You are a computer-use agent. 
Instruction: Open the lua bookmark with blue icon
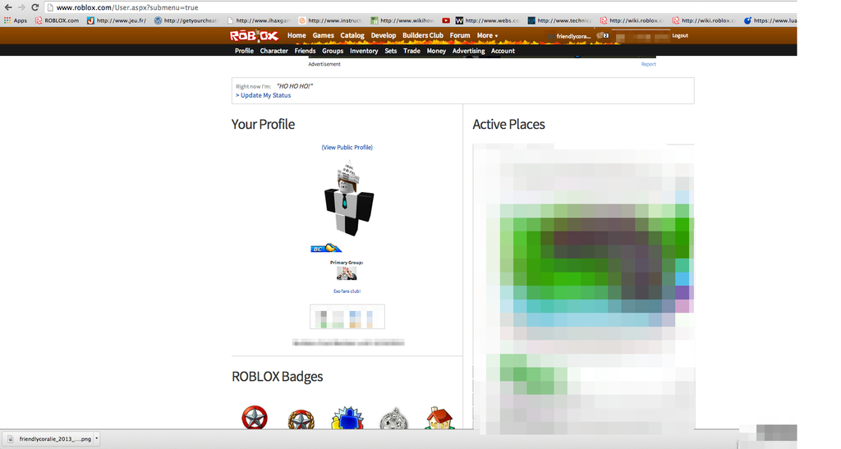click(x=770, y=21)
